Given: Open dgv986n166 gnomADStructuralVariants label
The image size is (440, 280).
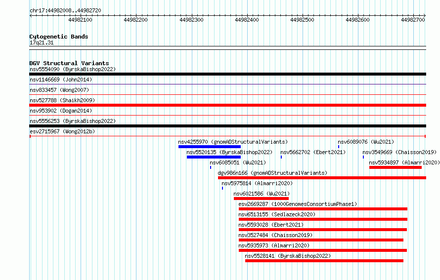Looking at the screenshot, I should pos(272,173).
